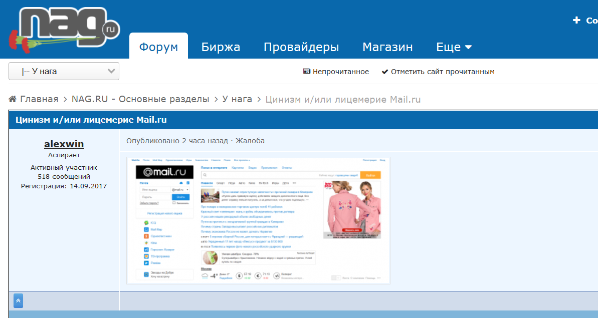Click 'Отметить сайт прочитанным' link
The height and width of the screenshot is (318, 598).
pos(443,72)
